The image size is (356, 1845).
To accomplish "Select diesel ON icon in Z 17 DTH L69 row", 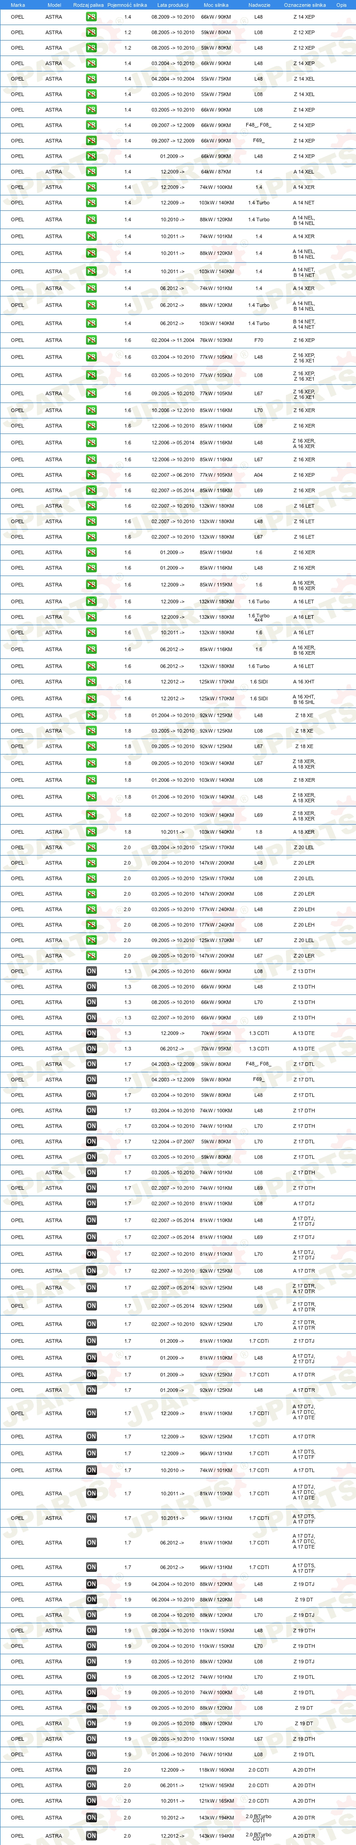I will click(x=91, y=1188).
